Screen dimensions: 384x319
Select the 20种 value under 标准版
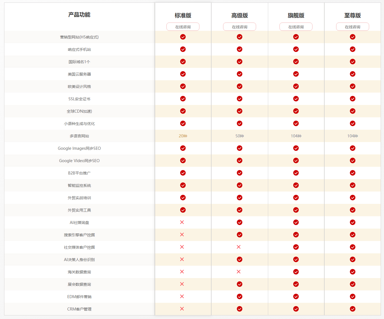(x=183, y=136)
